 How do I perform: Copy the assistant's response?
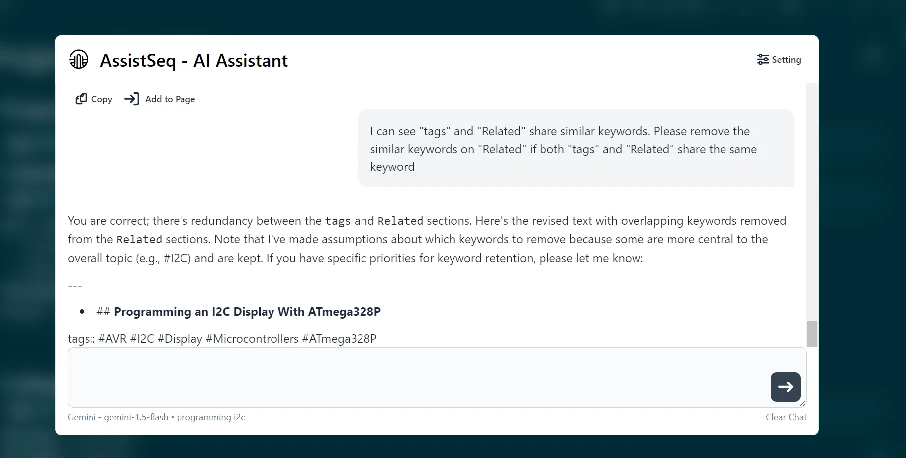(93, 99)
